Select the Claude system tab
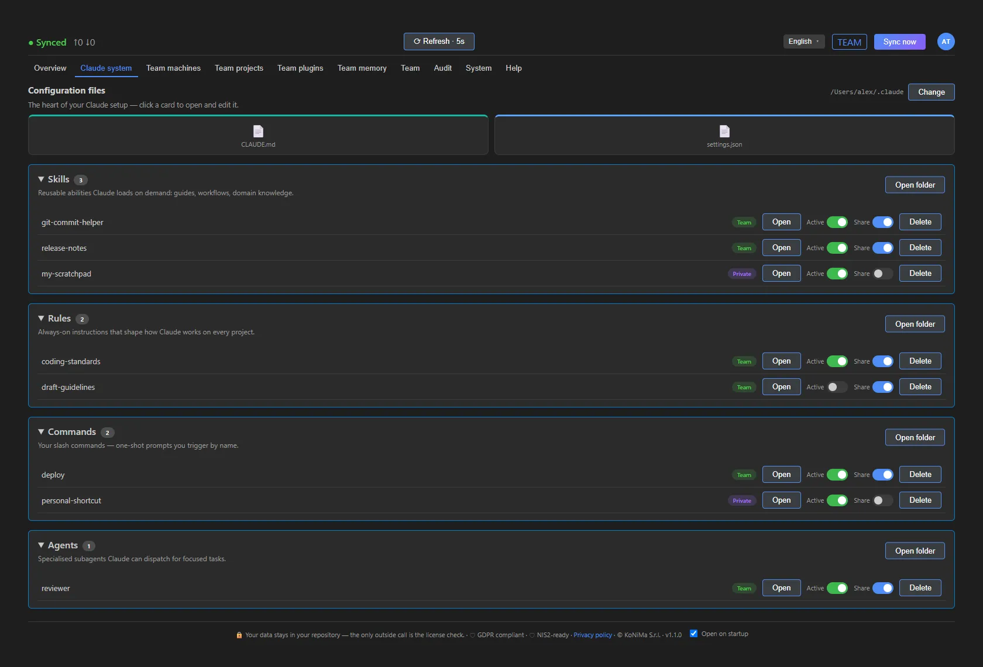This screenshot has width=983, height=667. point(106,68)
